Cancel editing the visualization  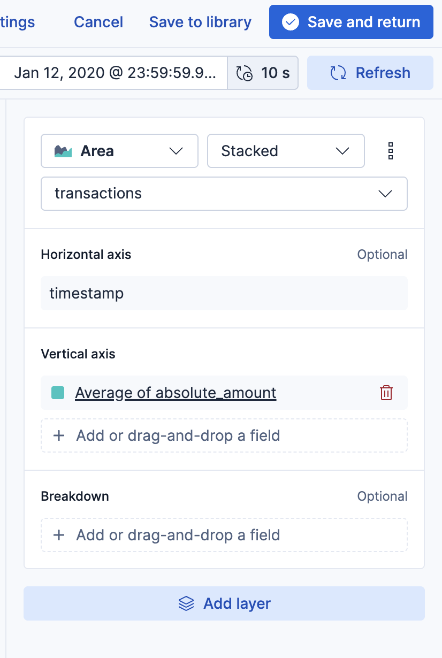98,22
